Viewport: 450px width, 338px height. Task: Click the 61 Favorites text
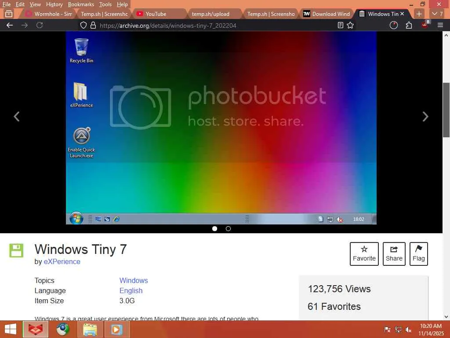[334, 306]
